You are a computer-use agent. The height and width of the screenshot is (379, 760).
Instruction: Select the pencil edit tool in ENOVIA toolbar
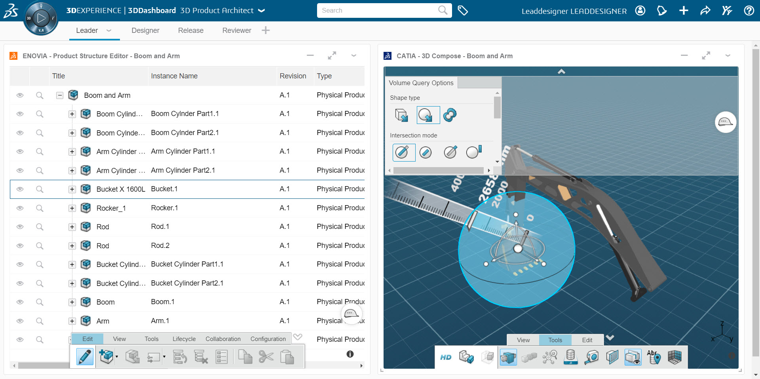85,357
